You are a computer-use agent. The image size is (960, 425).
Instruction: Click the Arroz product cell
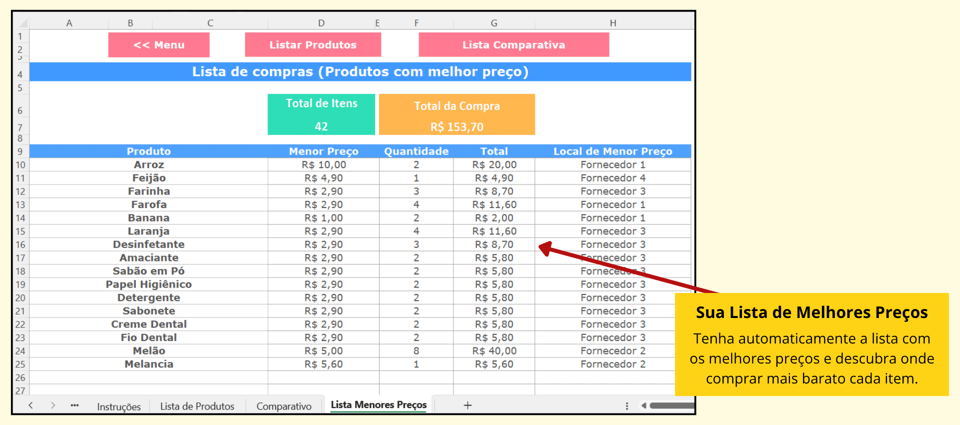coord(148,165)
